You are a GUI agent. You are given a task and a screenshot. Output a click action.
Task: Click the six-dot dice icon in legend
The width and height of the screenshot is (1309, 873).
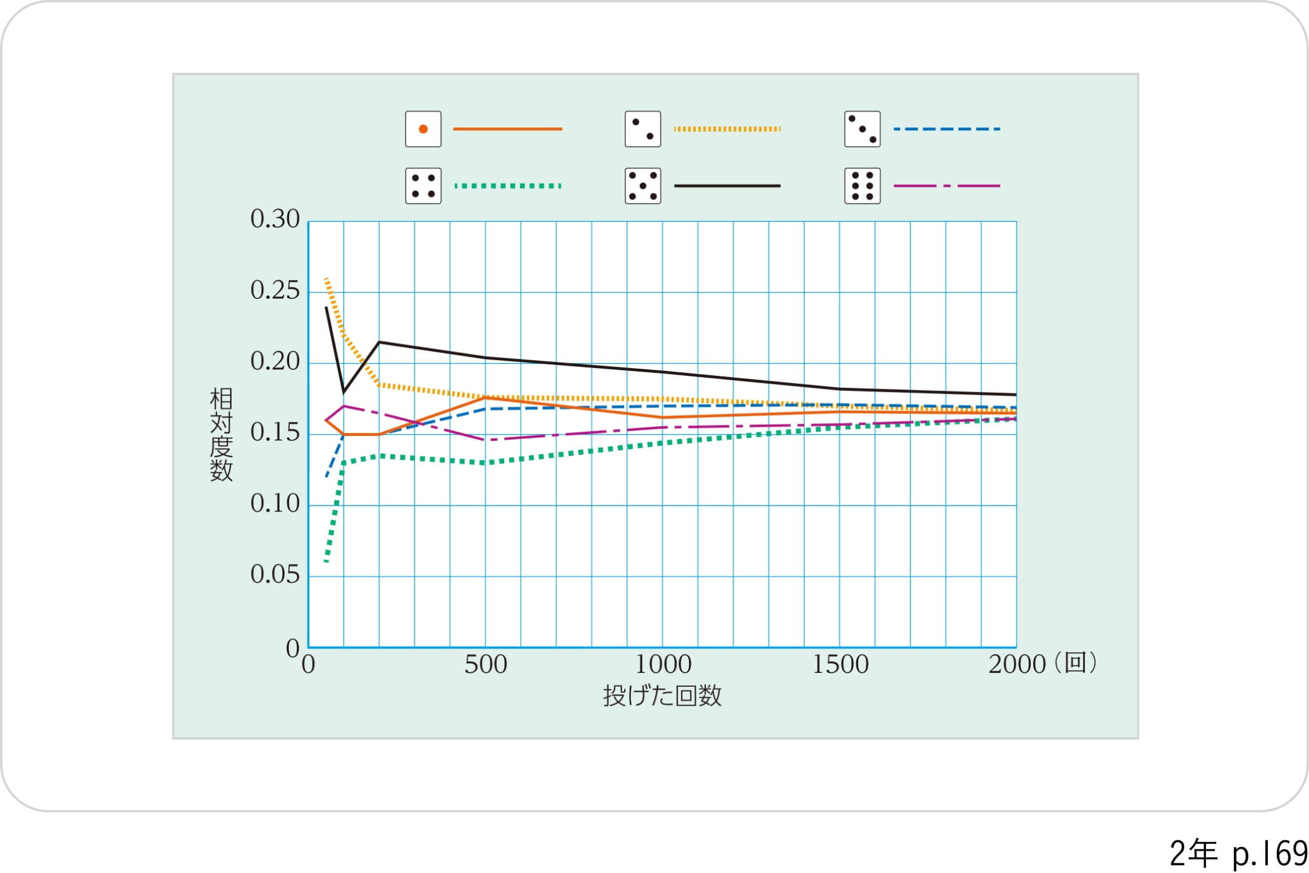pos(862,186)
